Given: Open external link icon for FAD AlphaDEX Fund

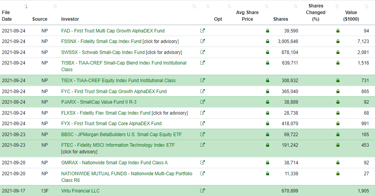Looking at the screenshot, I should [202, 31].
